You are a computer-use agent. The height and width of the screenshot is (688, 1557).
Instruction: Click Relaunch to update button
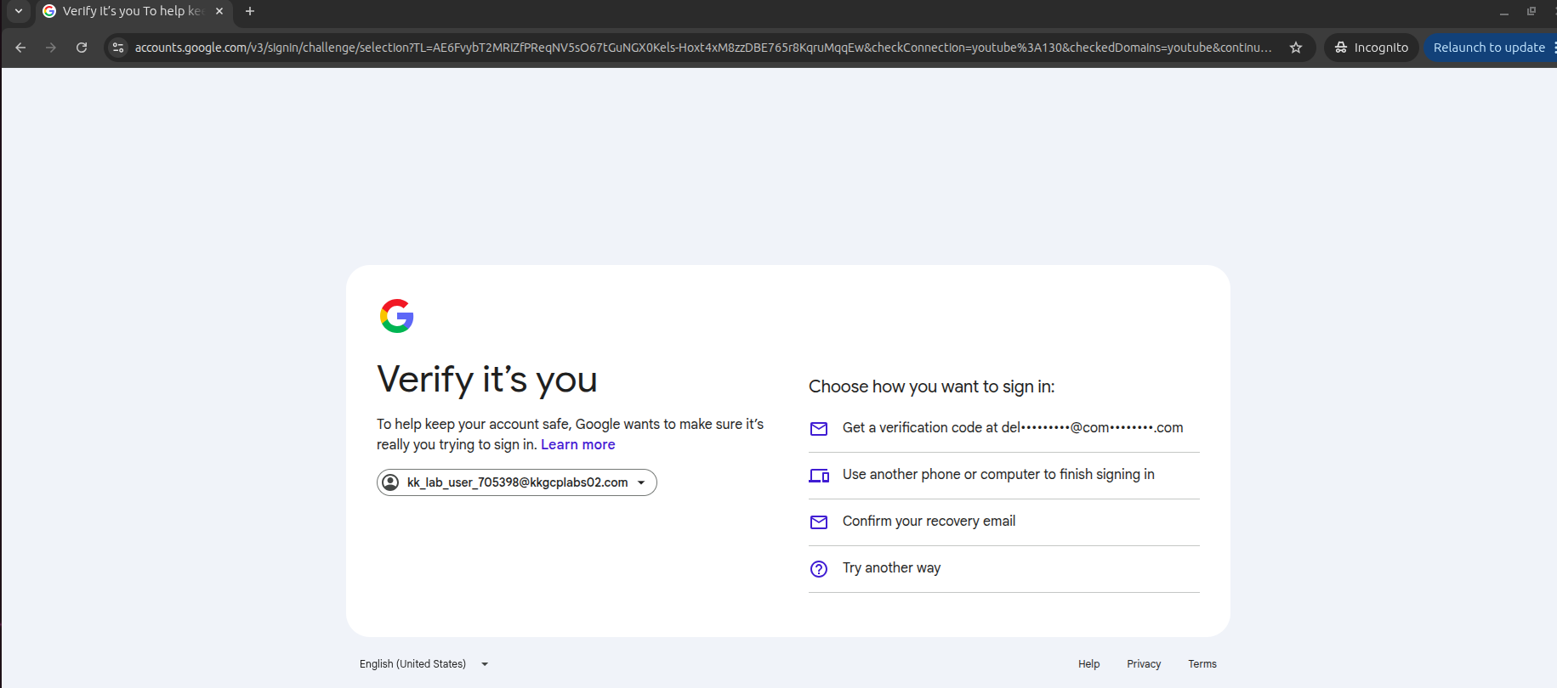1489,48
